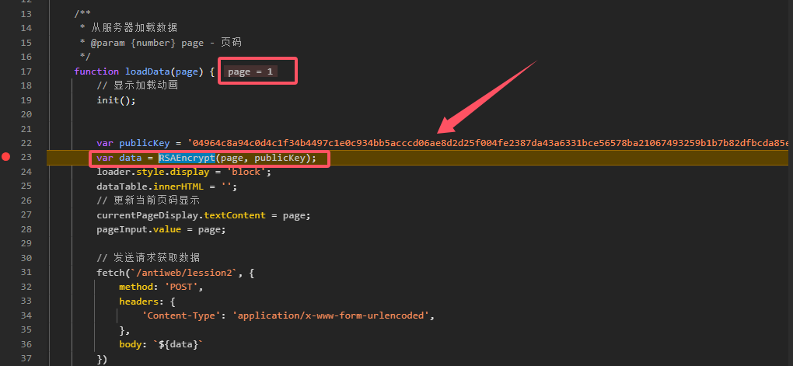
Task: Click the loadData function name
Action: (x=150, y=71)
